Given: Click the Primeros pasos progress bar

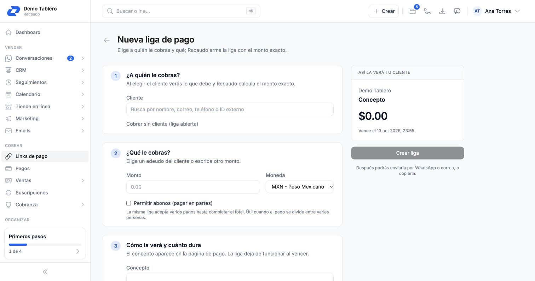Looking at the screenshot, I should (45, 244).
